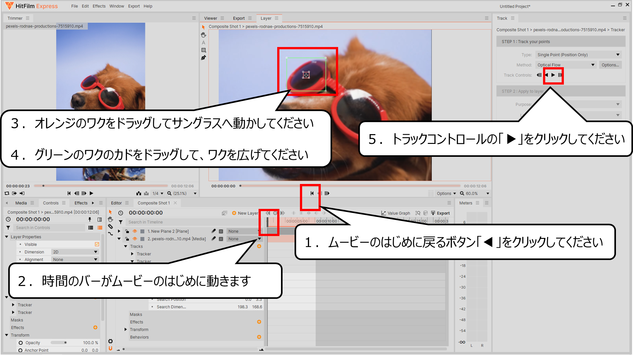This screenshot has height=355, width=633.
Task: Select the freehand Pen mask tool
Action: 204,58
